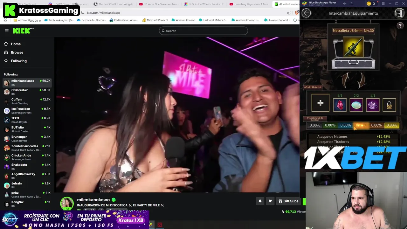Image resolution: width=407 pixels, height=229 pixels.
Task: Select AngelRamirezzy channel in list
Action: (27, 176)
